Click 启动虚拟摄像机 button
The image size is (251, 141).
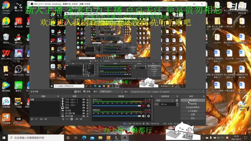click(x=193, y=107)
